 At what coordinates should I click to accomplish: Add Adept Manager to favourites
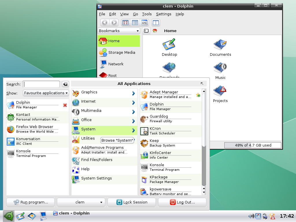[x=198, y=95]
